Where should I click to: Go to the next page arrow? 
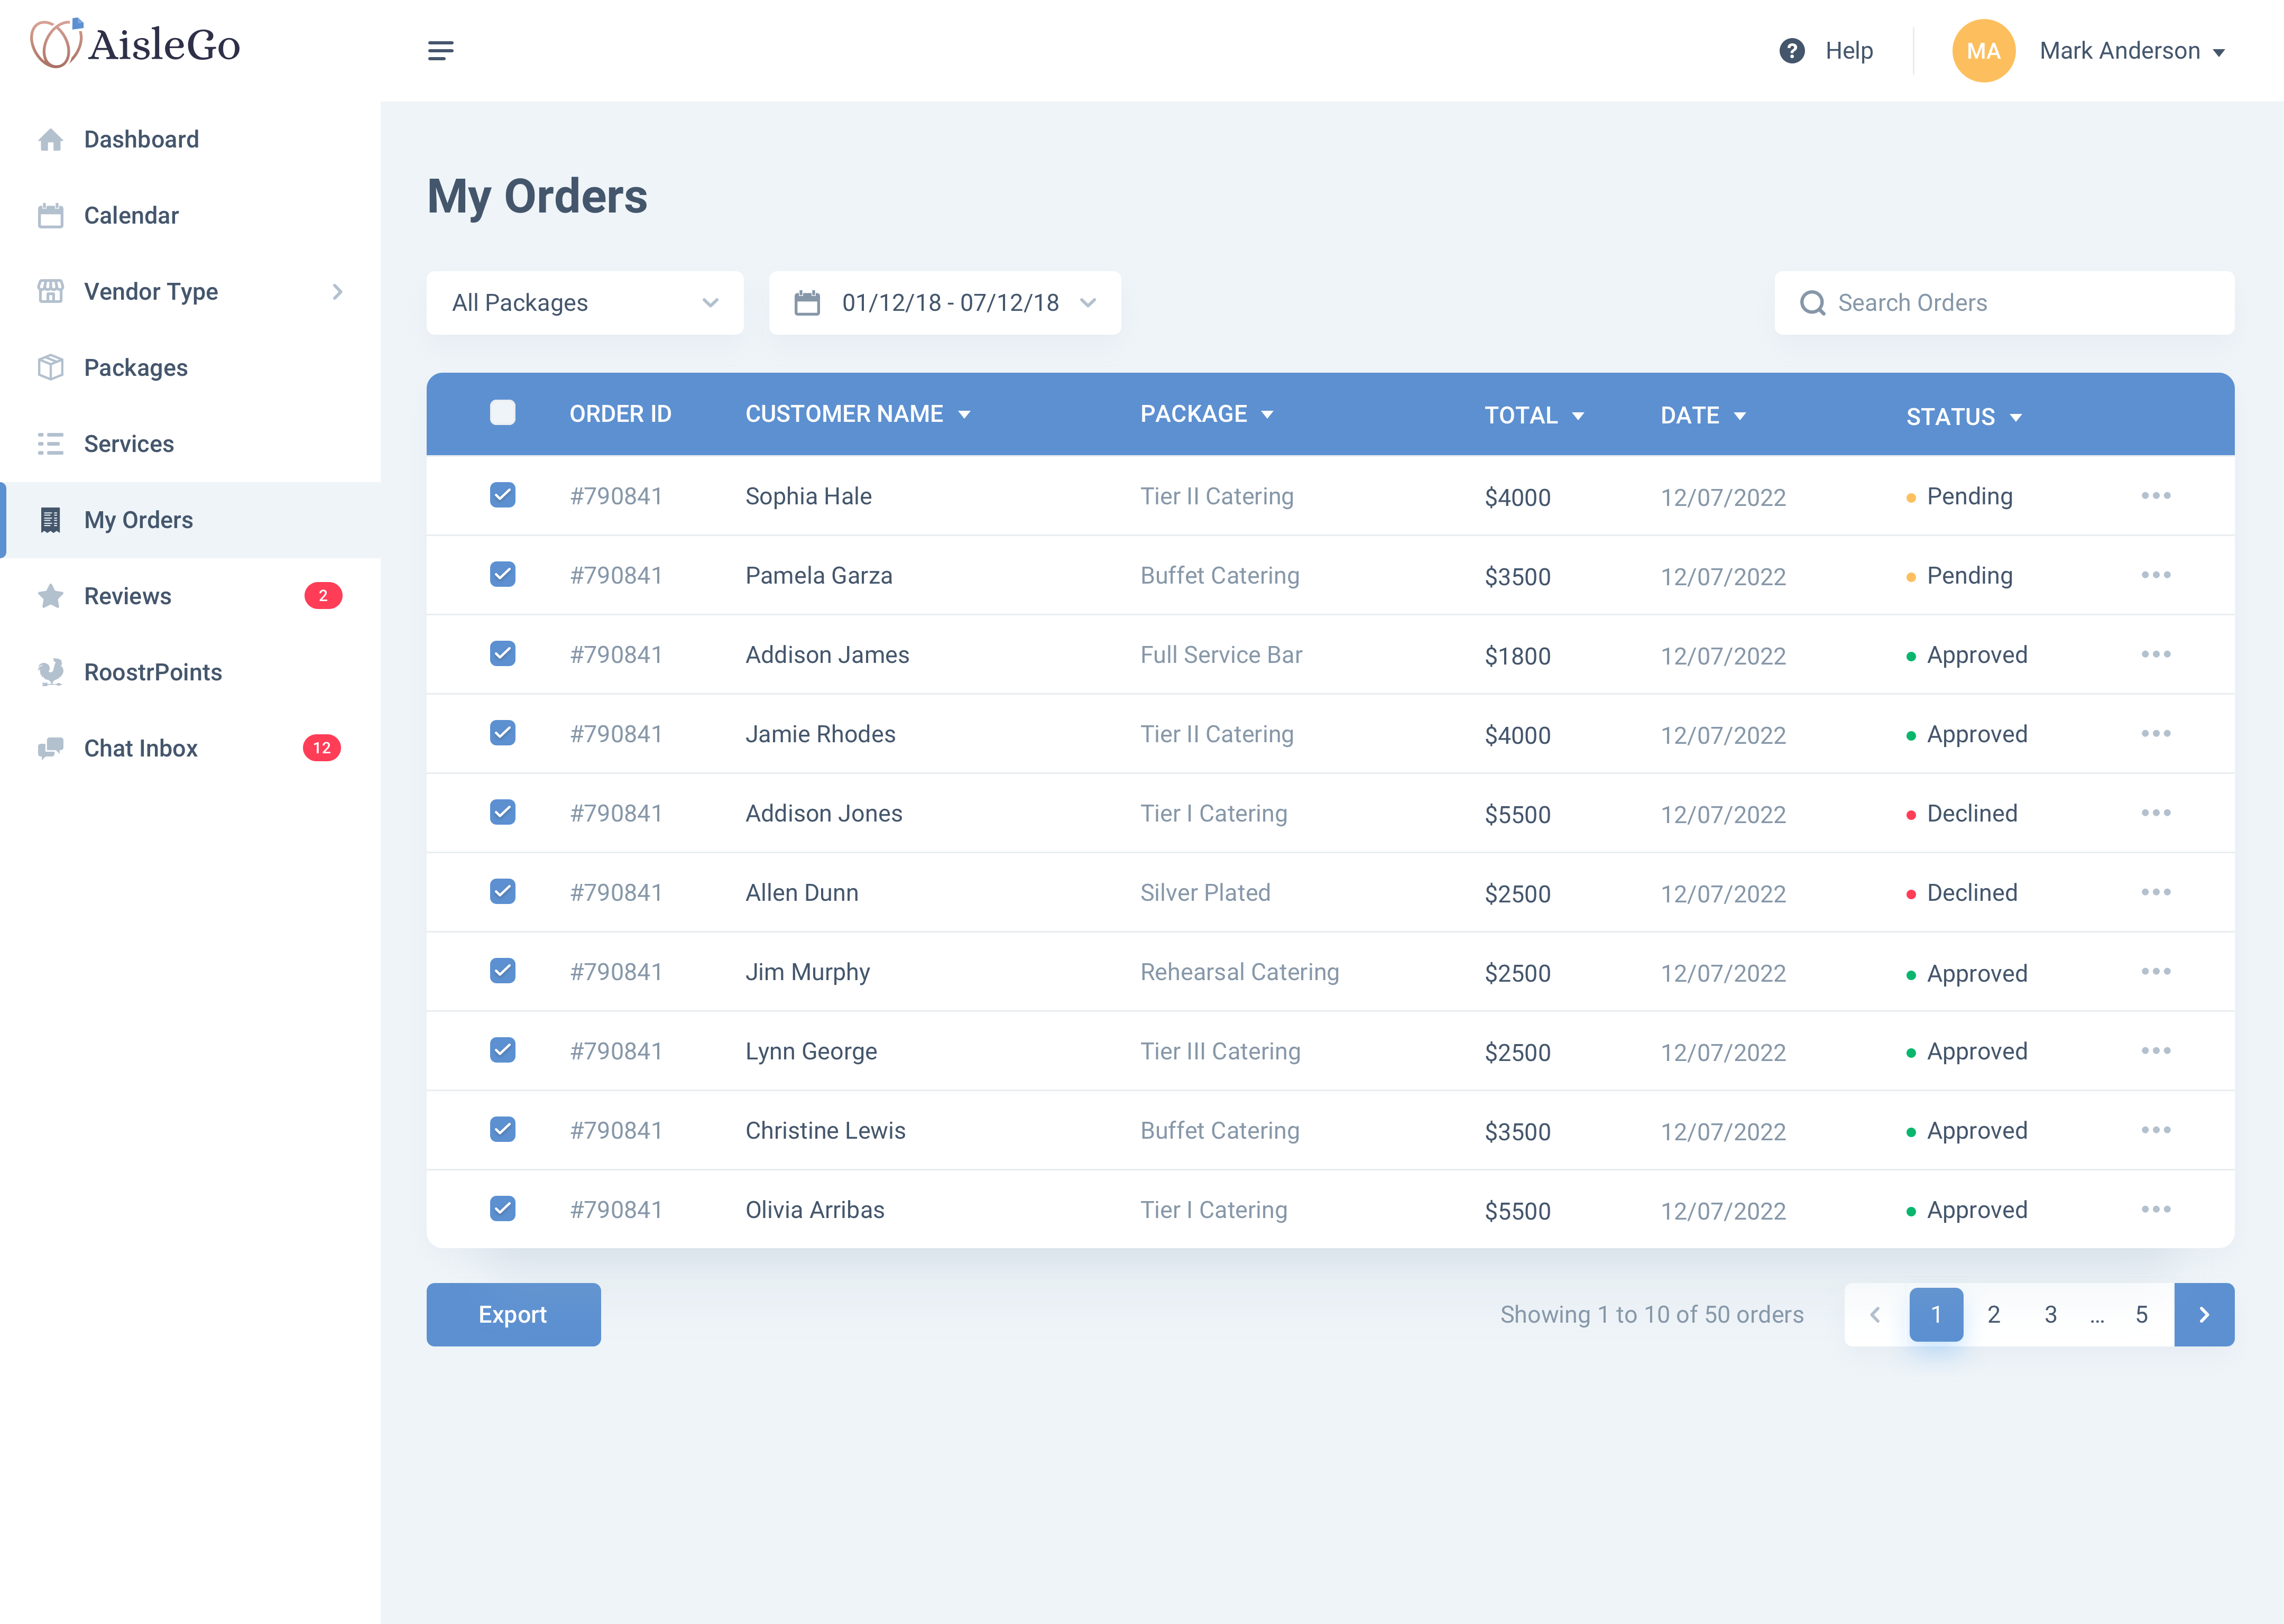(2203, 1314)
